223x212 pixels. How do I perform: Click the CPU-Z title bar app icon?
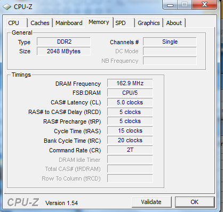7,7
